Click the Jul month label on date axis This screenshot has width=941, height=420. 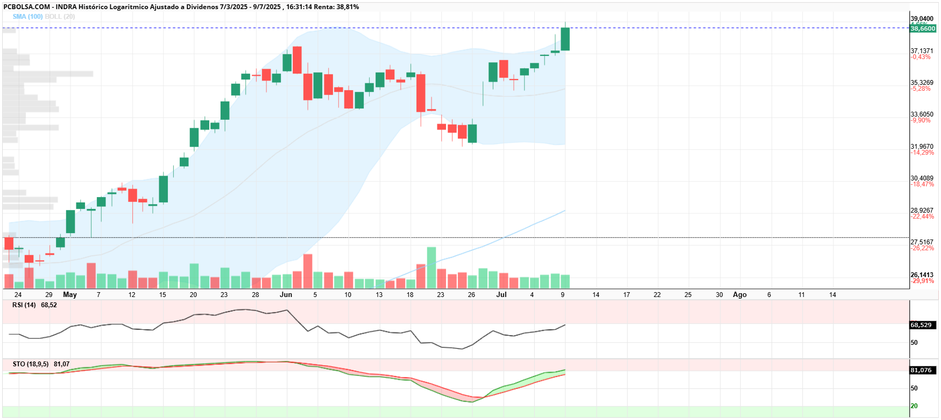click(x=501, y=294)
